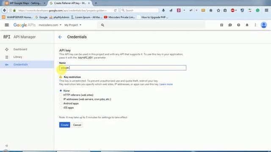Switch to WP Google Maps Settings tab
The image size is (271, 152).
tap(25, 3)
